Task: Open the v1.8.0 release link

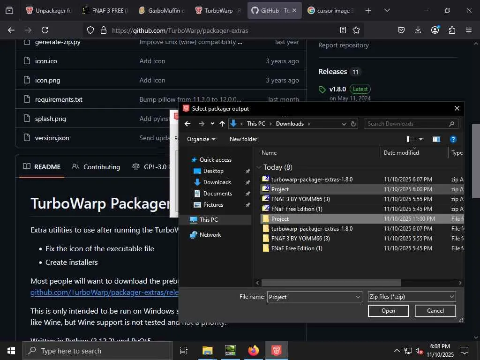Action: coord(337,89)
